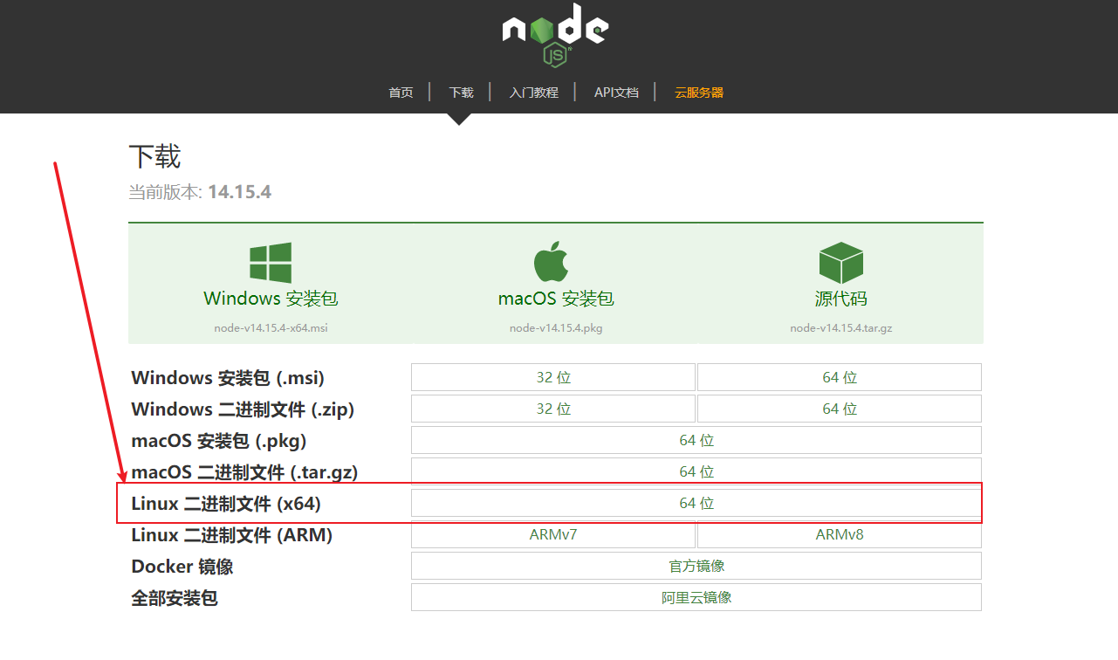Click the 'Linux 二进制文件 (ARM)' row label
The image size is (1118, 660).
coord(231,535)
